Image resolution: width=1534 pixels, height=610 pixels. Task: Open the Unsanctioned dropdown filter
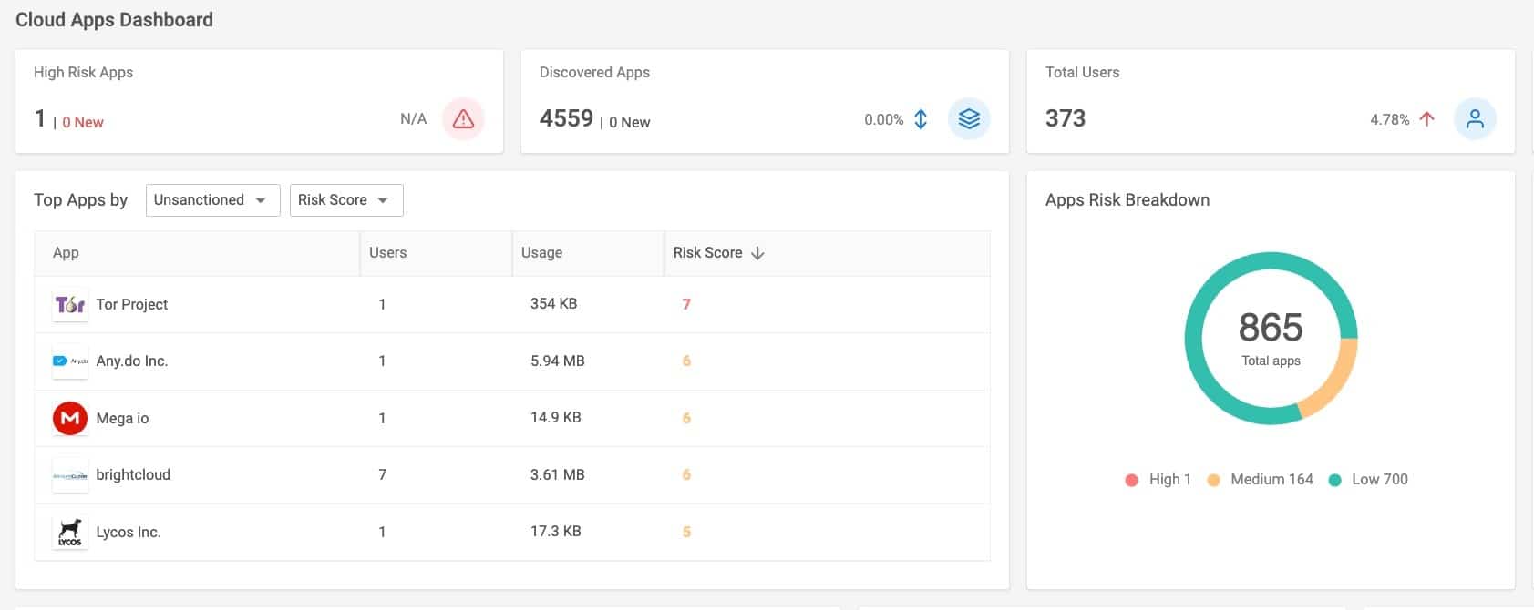(211, 200)
